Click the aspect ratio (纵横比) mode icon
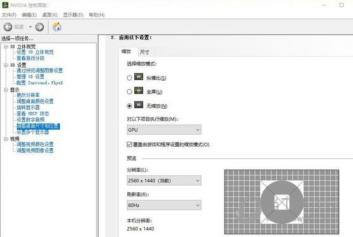Image resolution: width=353 pixels, height=237 pixels. (x=139, y=77)
